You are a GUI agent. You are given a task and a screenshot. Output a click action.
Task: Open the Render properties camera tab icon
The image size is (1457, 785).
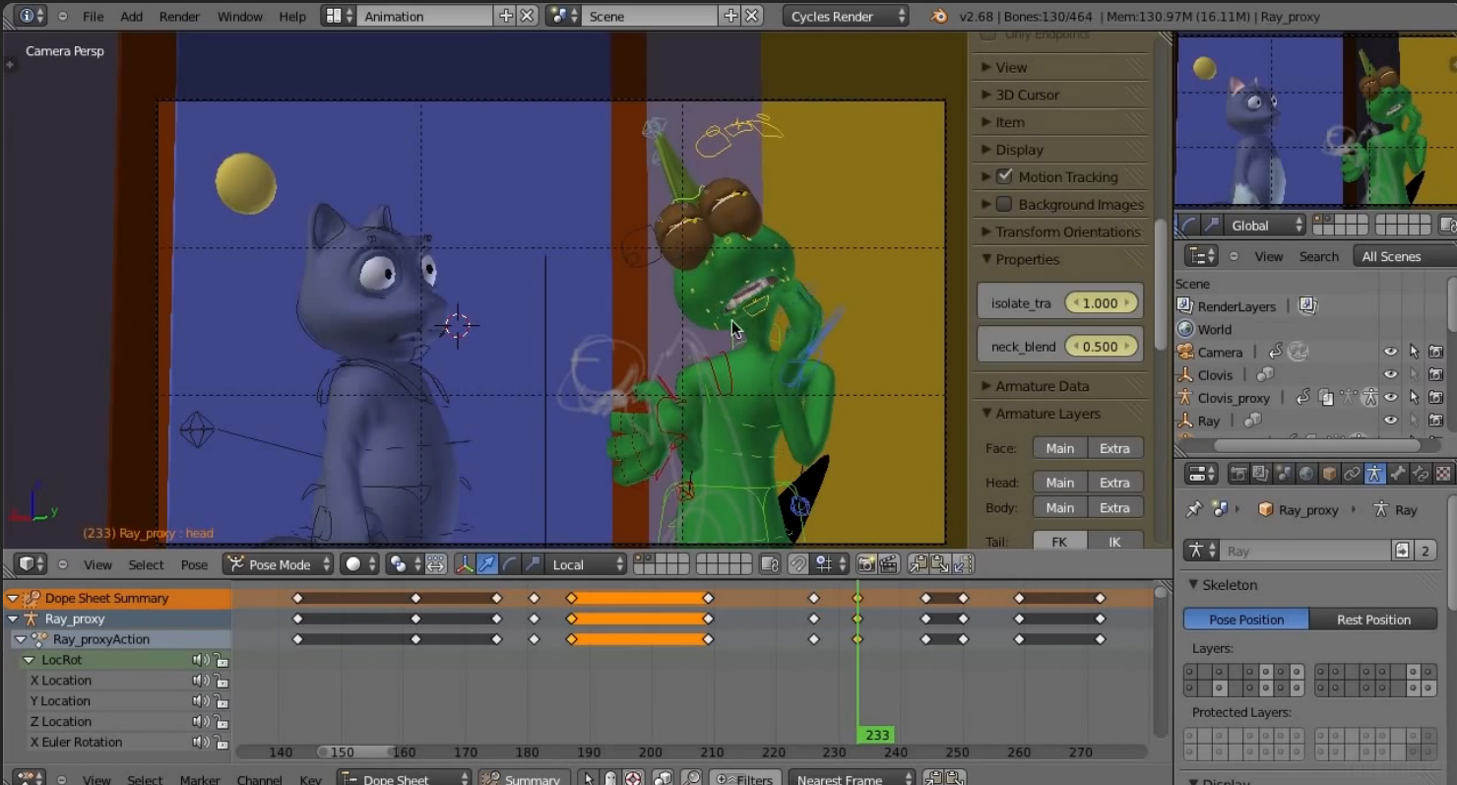(1238, 474)
